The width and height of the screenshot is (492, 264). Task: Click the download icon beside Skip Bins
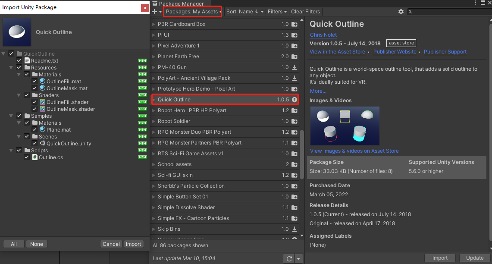coord(295,229)
